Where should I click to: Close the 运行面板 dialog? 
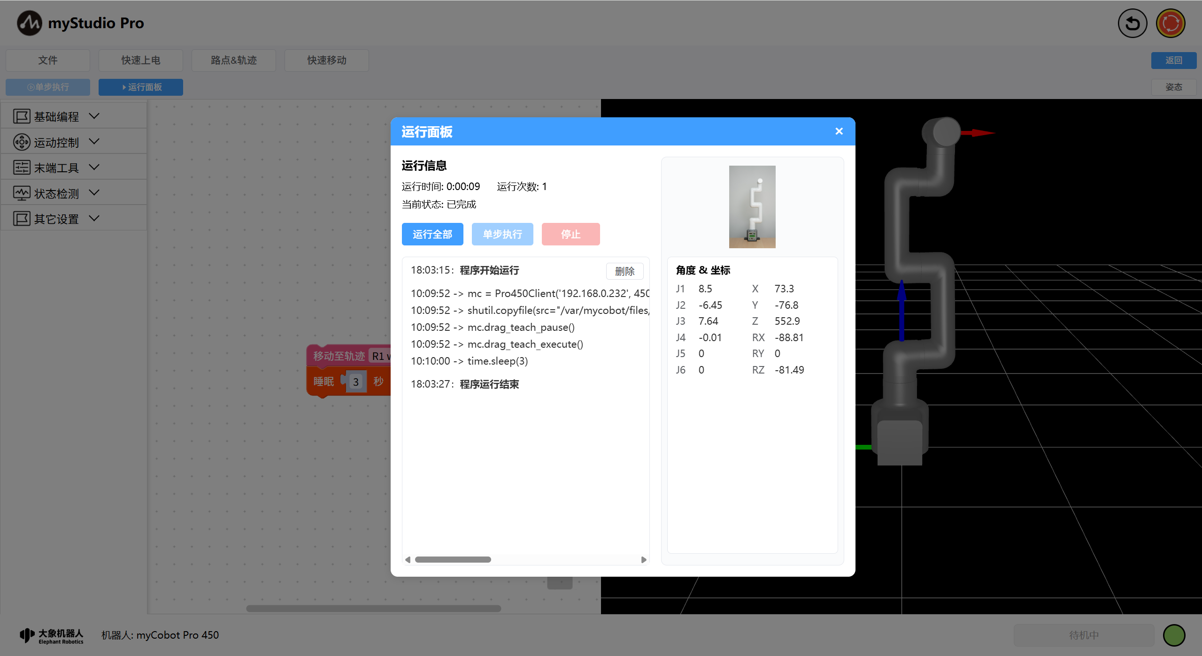point(839,131)
